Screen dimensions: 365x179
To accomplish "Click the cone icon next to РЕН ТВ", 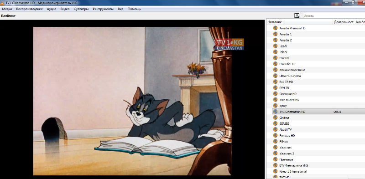I will [x=276, y=87].
